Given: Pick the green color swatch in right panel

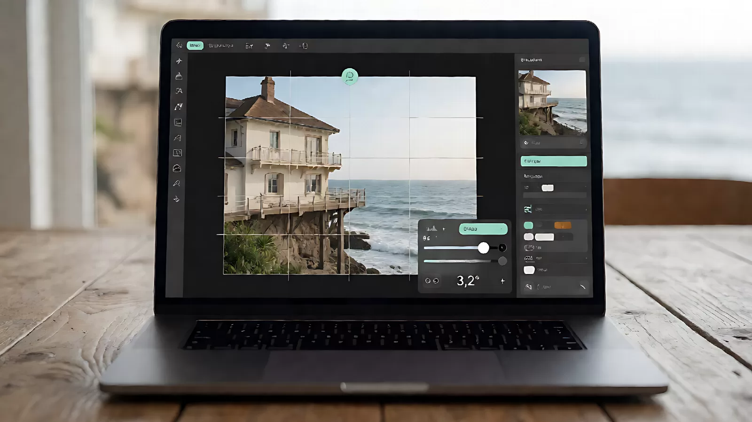Looking at the screenshot, I should [x=528, y=226].
